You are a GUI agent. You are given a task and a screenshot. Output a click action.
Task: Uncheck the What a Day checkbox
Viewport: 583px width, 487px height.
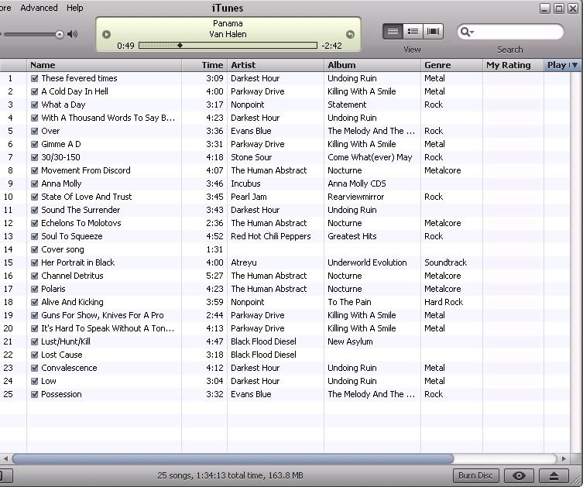(x=35, y=105)
